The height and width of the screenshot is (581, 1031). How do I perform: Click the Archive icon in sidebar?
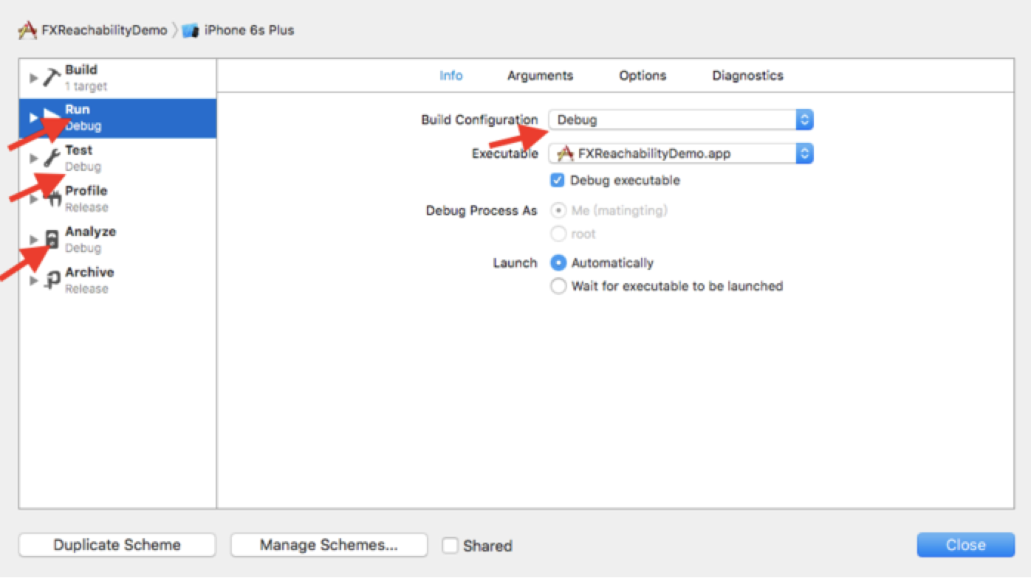coord(52,279)
